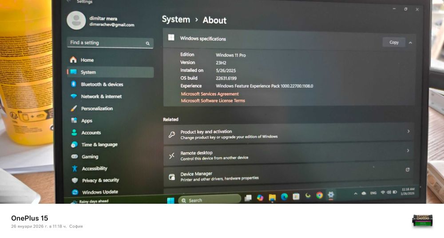Open the Microsoft Services Agreement link
This screenshot has width=444, height=238.
(210, 94)
